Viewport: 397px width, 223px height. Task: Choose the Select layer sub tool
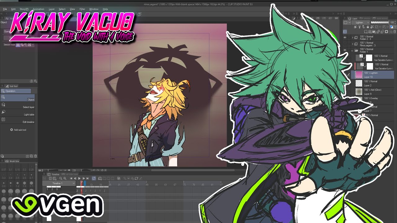click(18, 105)
